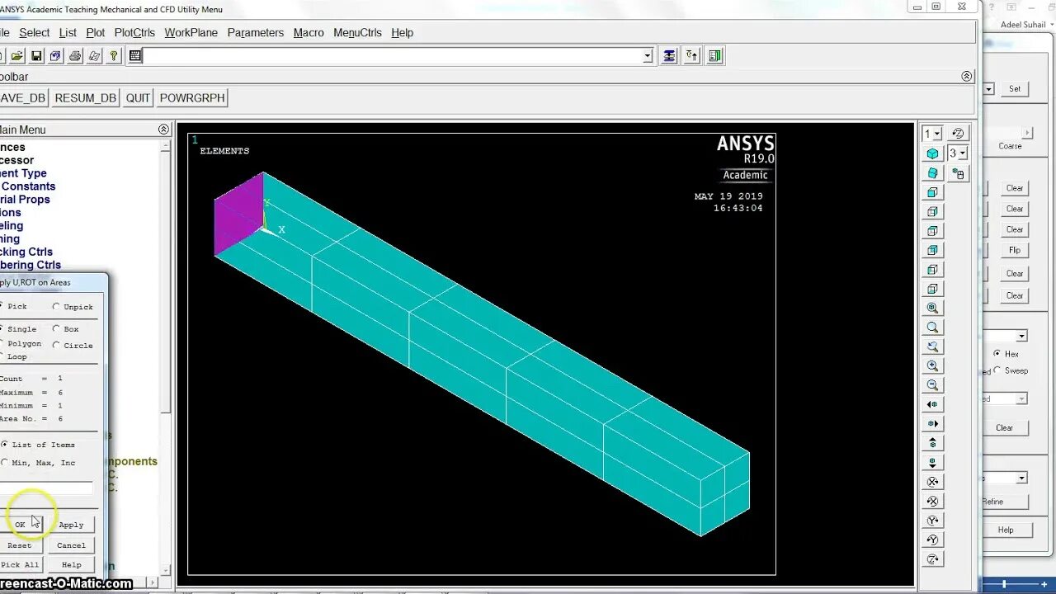Click the command prompt keyboard icon

pyautogui.click(x=135, y=56)
